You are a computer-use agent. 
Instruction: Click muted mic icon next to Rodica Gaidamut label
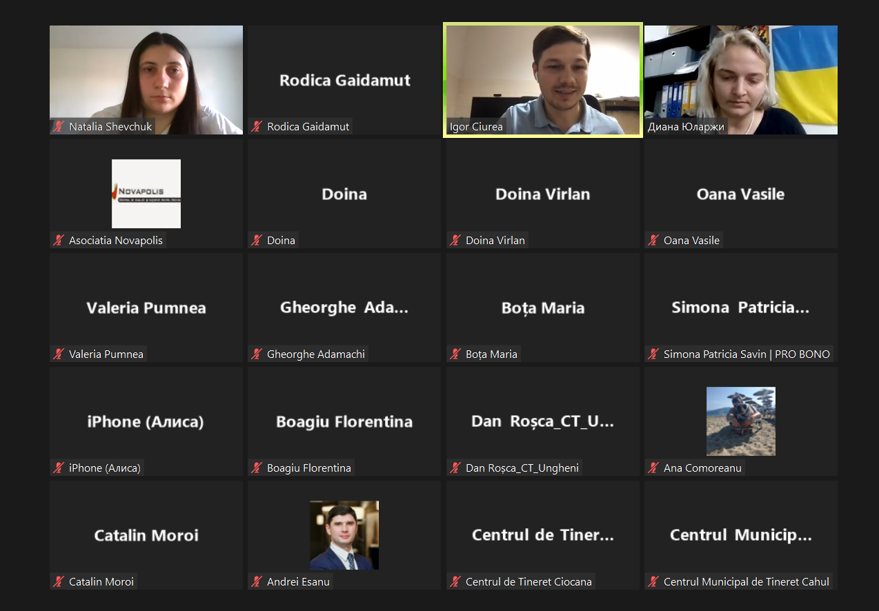tap(257, 127)
